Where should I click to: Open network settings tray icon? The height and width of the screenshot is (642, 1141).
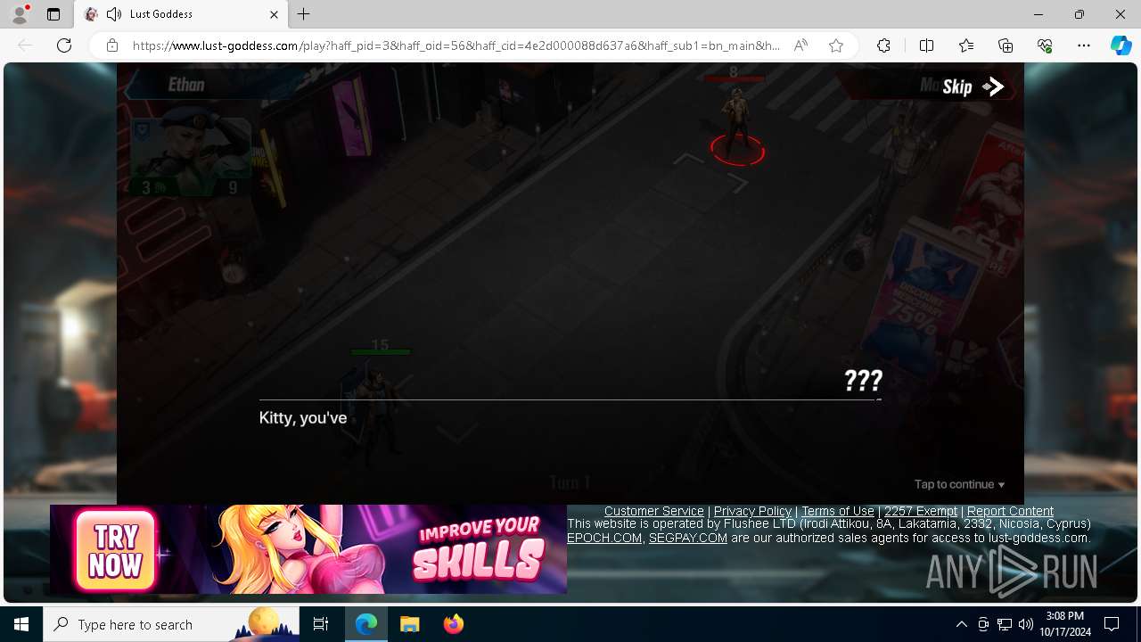1005,624
